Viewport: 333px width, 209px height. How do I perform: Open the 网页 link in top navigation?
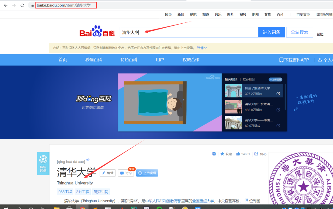(x=168, y=15)
